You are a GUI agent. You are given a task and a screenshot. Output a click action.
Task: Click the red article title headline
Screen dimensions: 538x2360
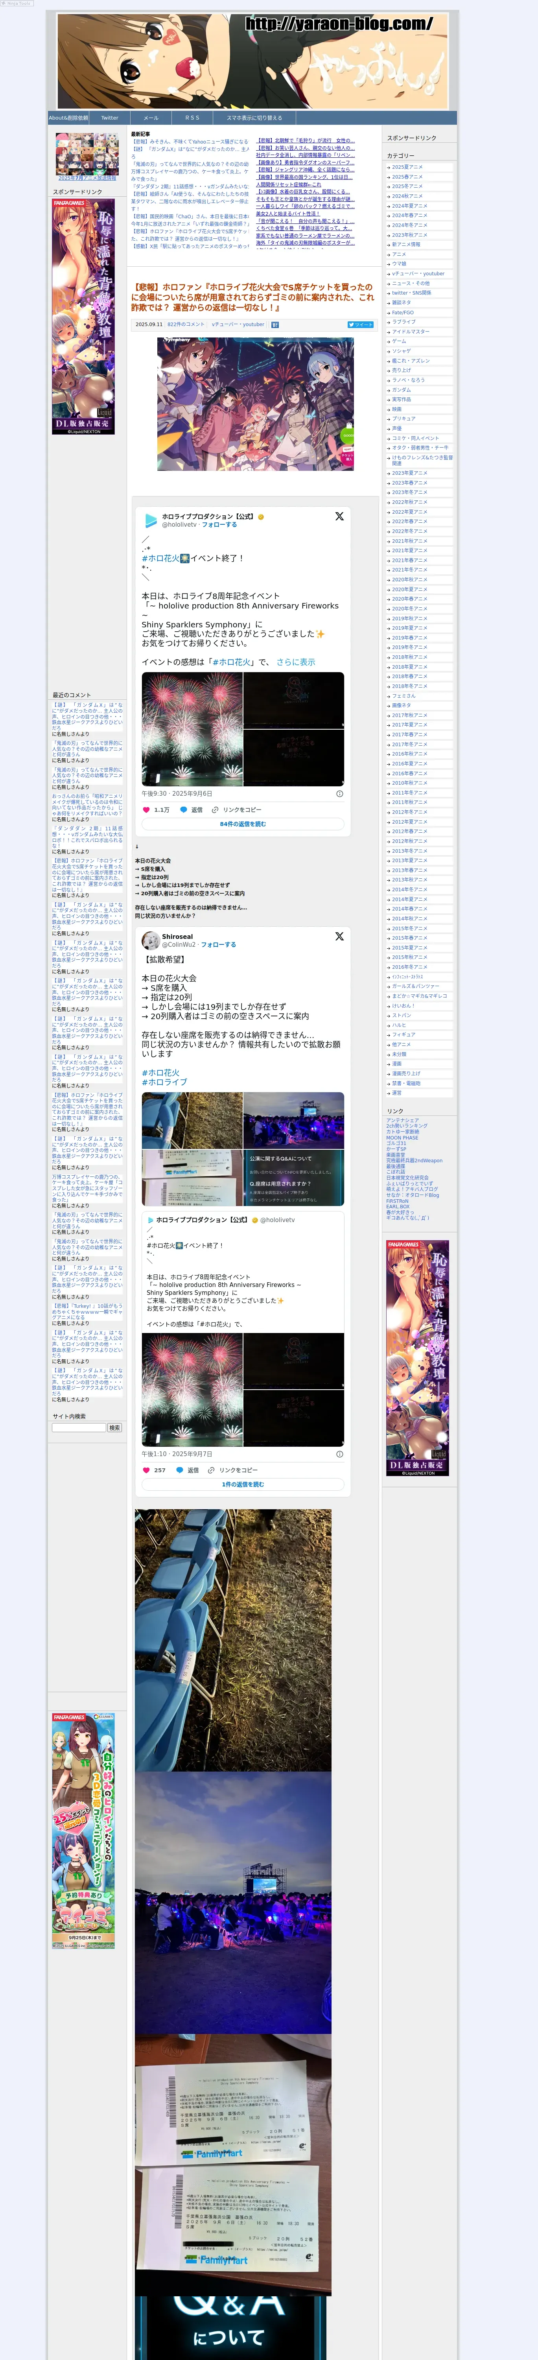tap(253, 297)
